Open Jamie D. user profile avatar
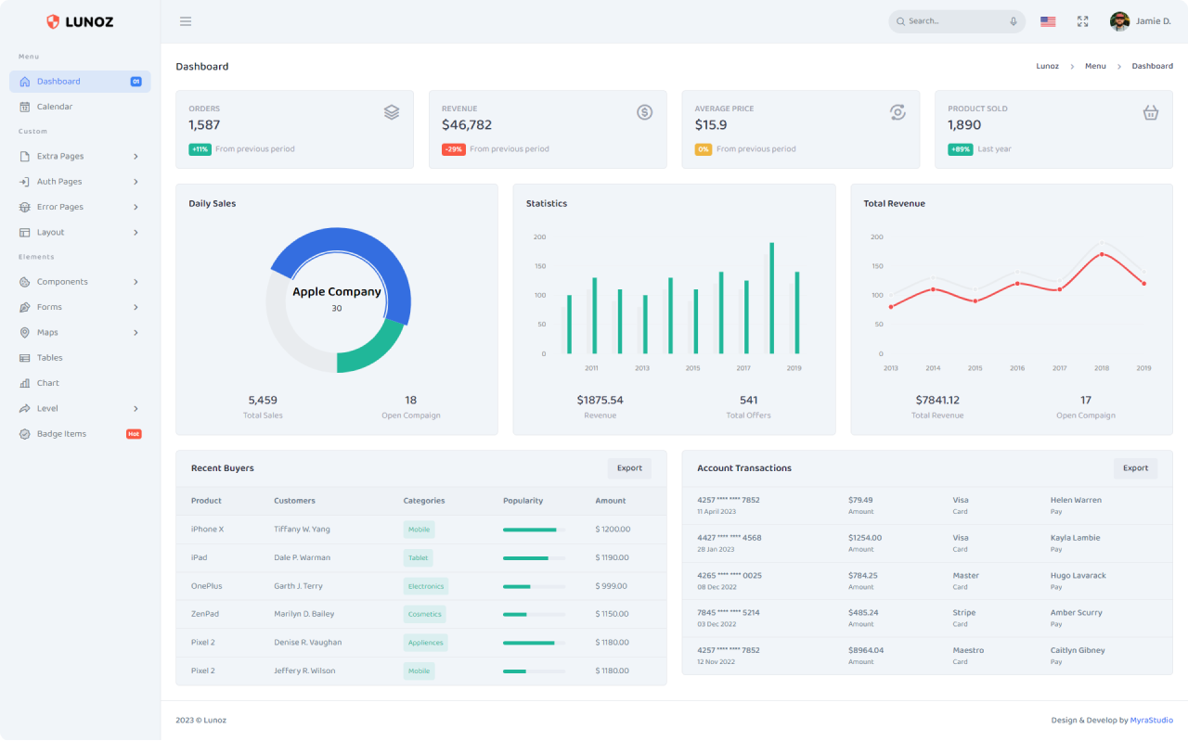Image resolution: width=1188 pixels, height=741 pixels. pos(1119,21)
